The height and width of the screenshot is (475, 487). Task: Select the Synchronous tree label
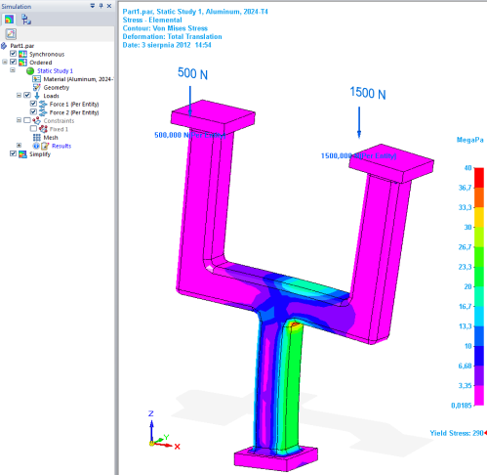point(47,54)
